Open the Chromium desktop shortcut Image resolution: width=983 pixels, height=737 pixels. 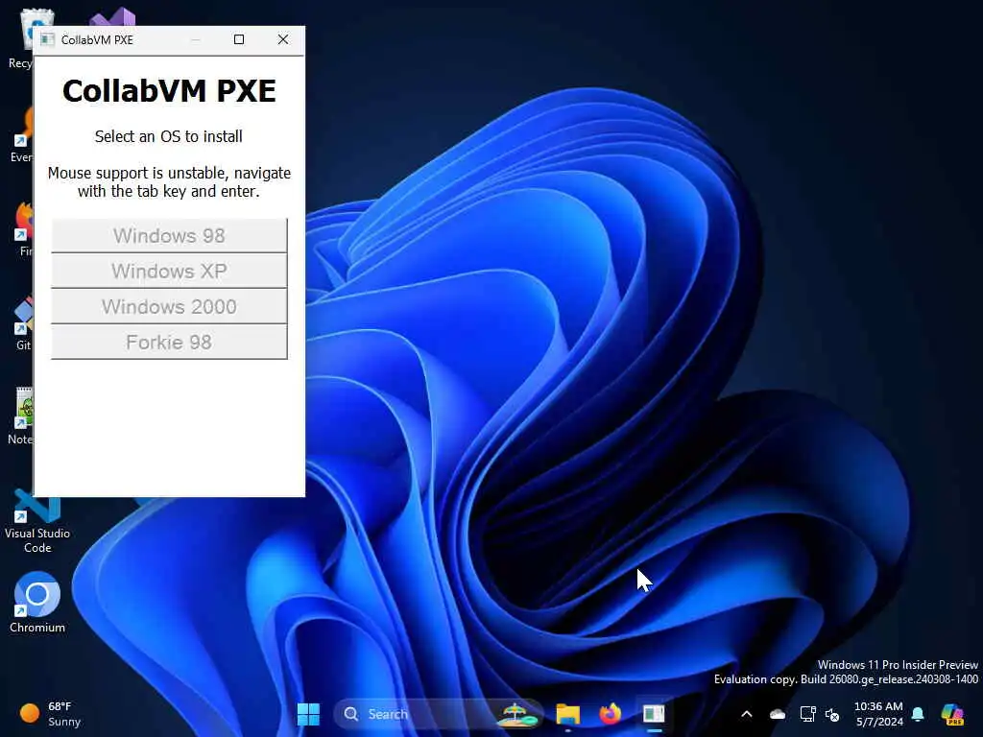tap(37, 602)
